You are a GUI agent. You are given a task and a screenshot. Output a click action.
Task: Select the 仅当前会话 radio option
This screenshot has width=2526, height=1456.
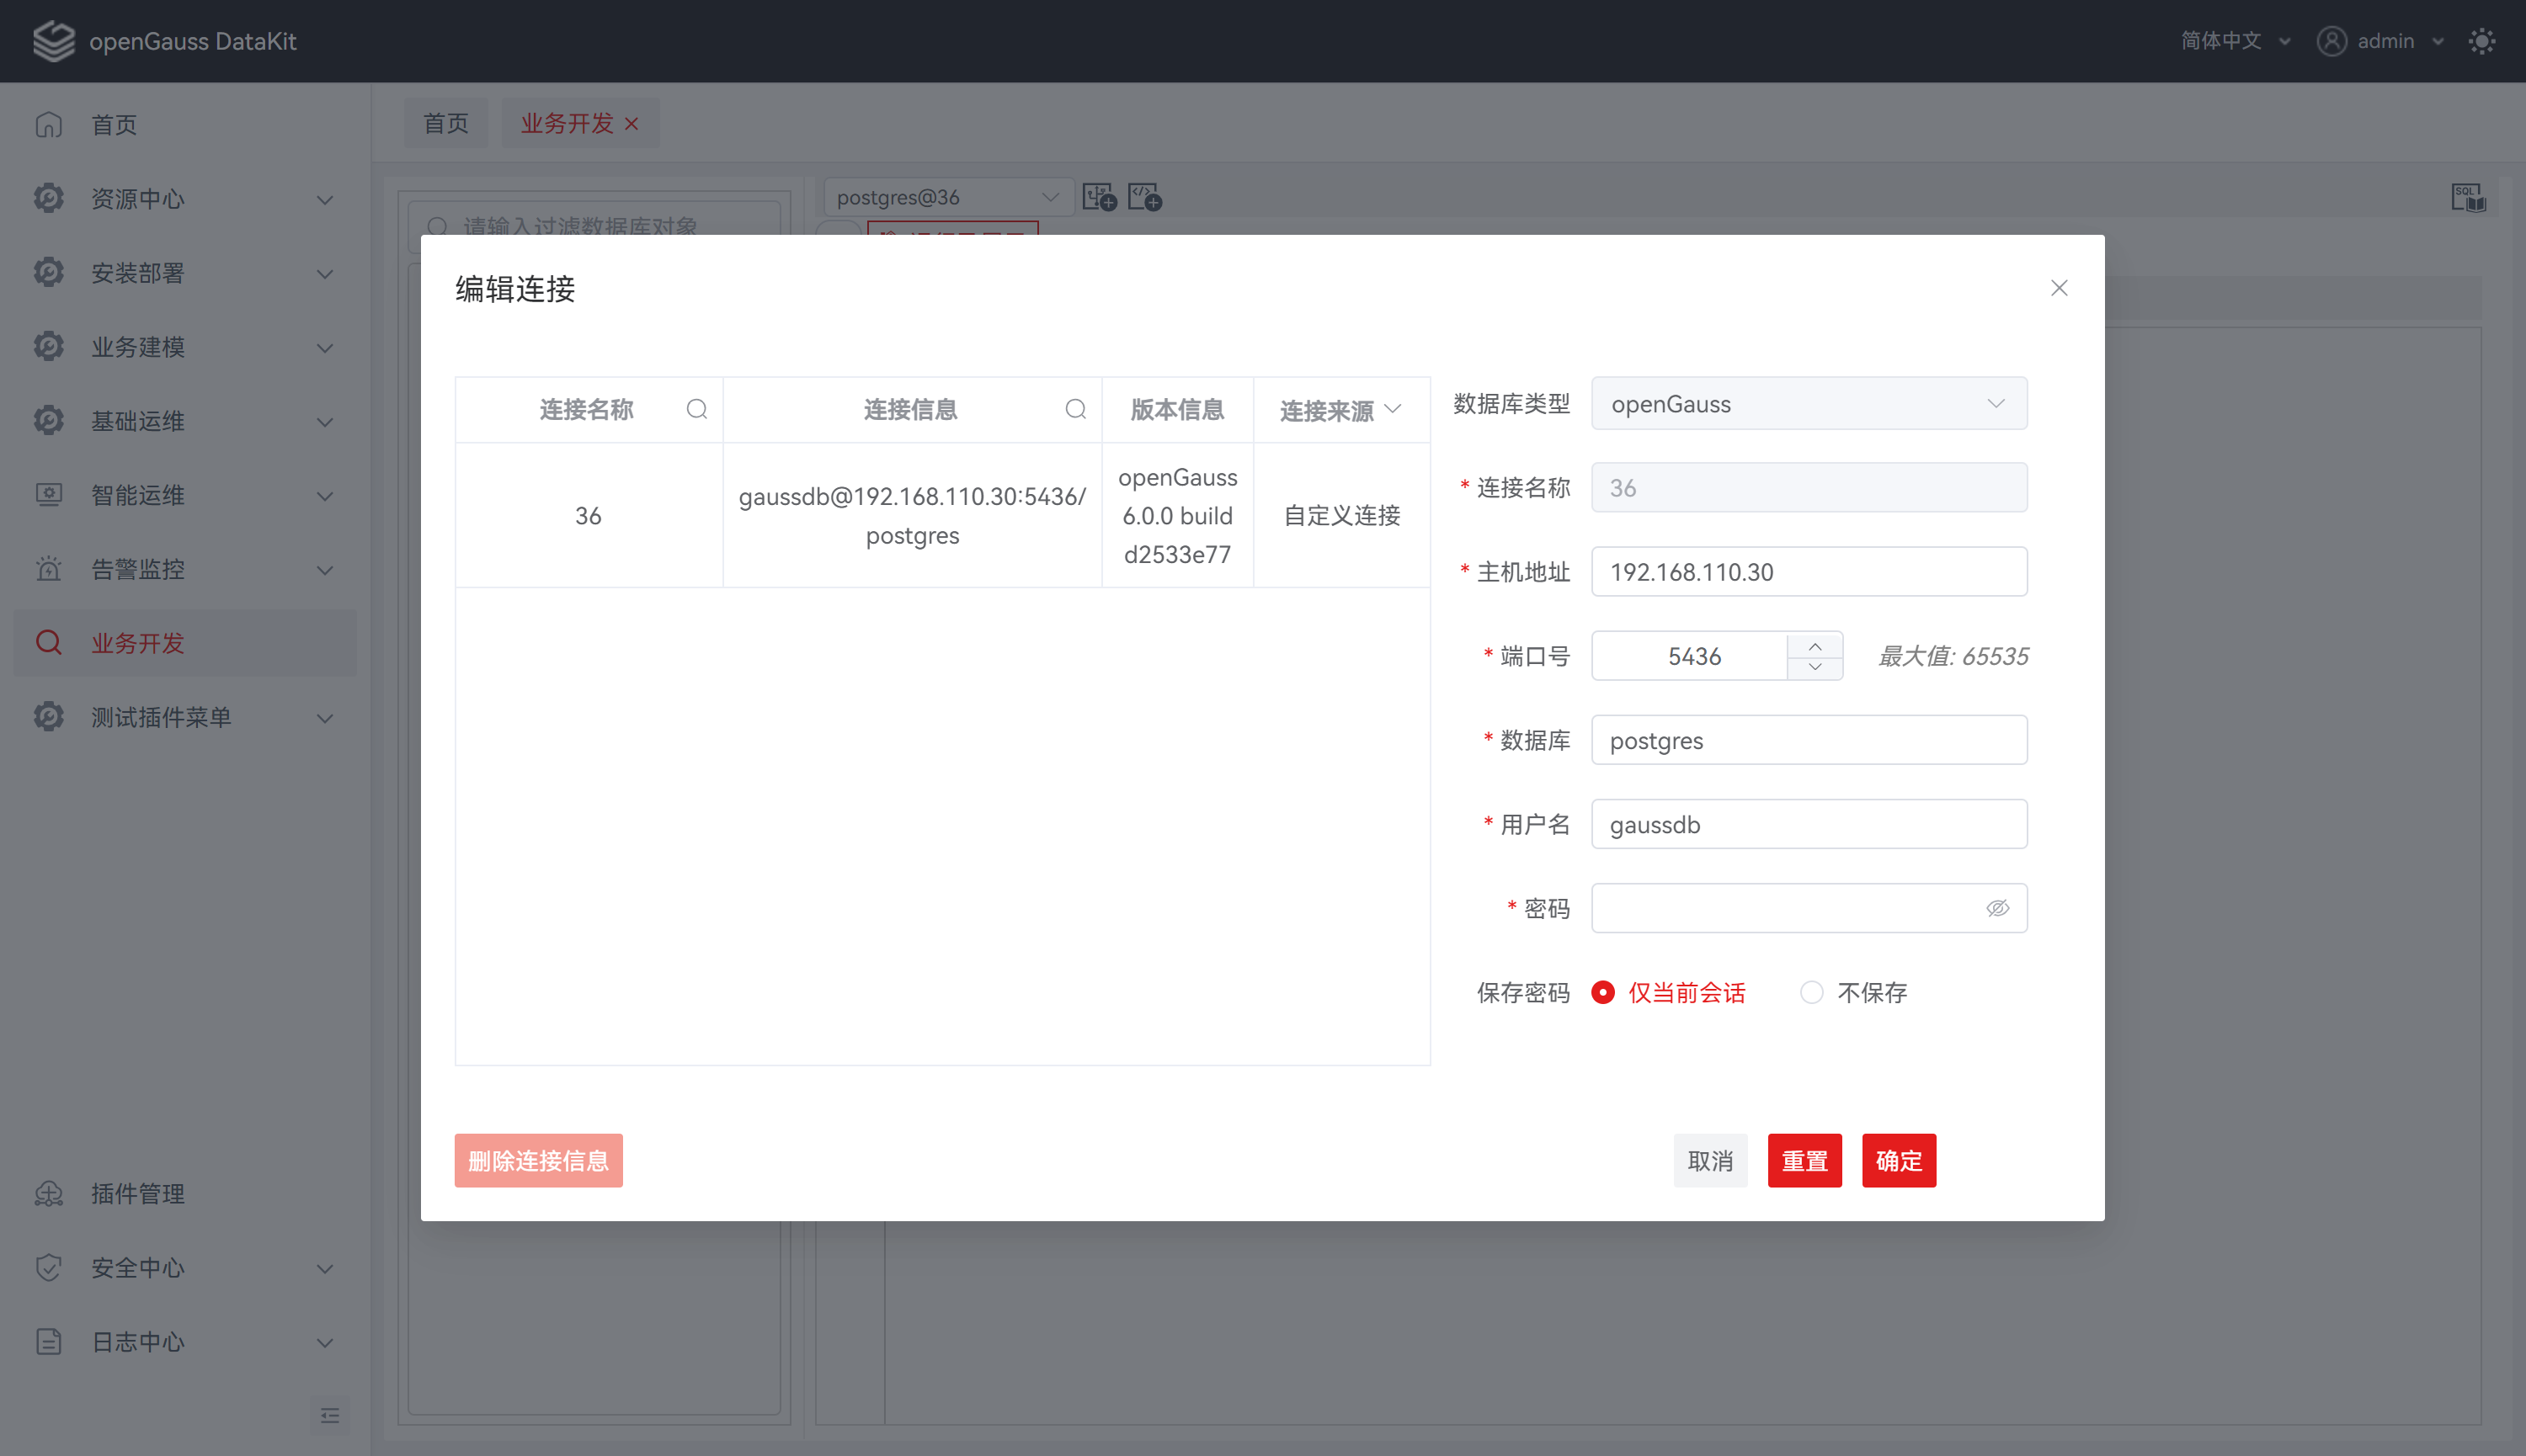1602,992
